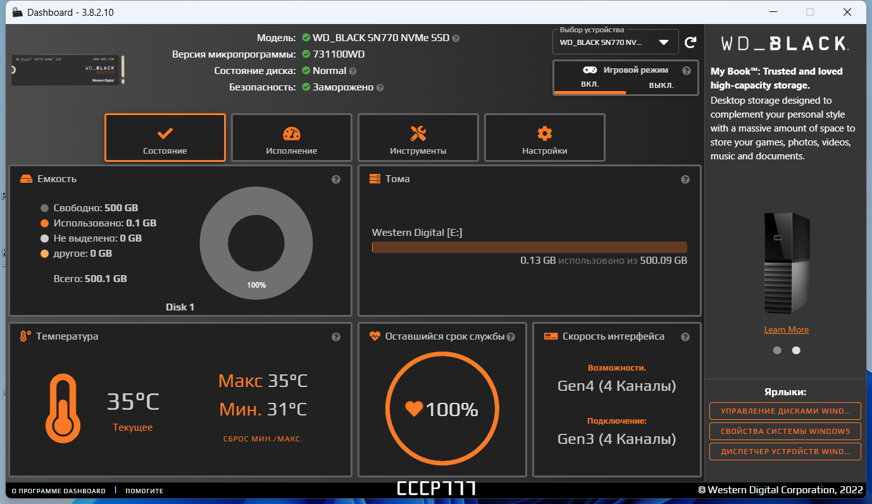Image resolution: width=872 pixels, height=504 pixels.
Task: Switch to the Настройки tab
Action: tap(544, 137)
